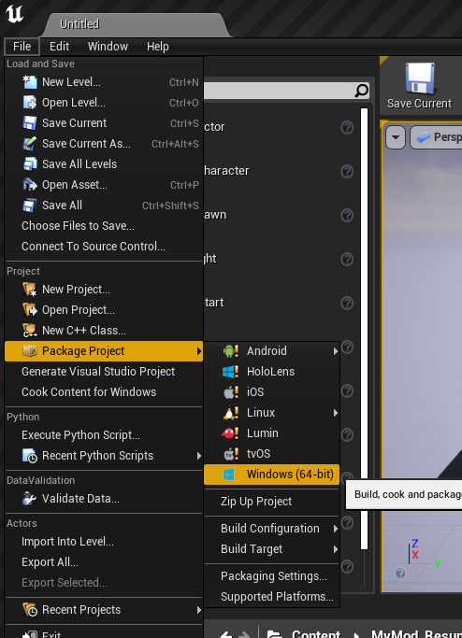Open the Window menu
The height and width of the screenshot is (638, 462).
pos(108,47)
